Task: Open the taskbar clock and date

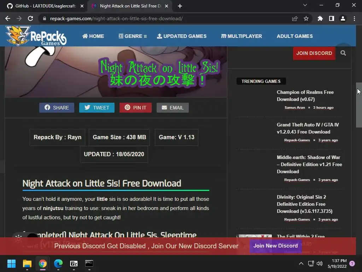Action: pos(337,263)
